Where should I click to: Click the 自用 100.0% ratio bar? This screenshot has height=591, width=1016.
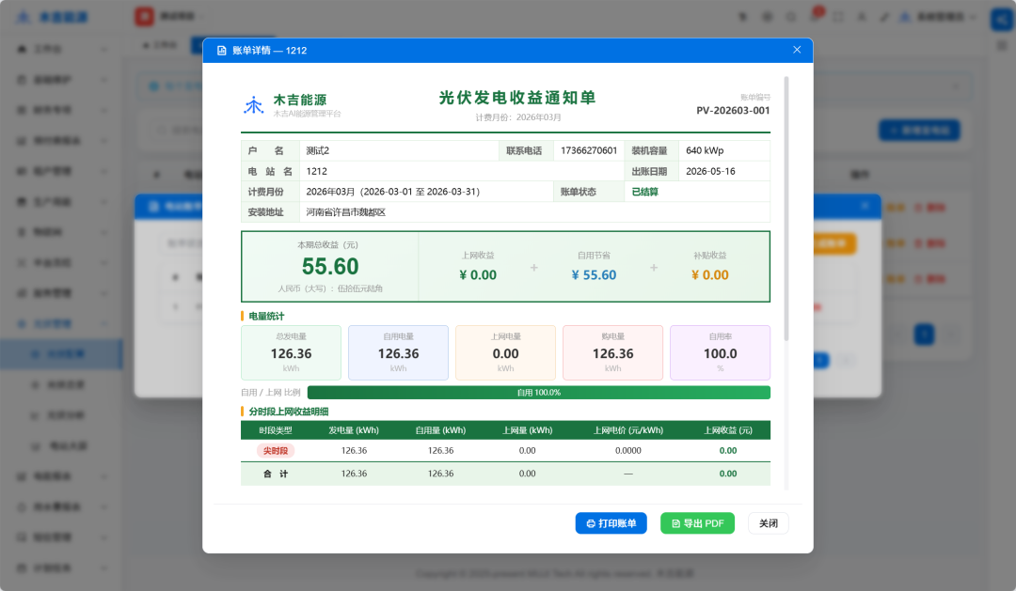pyautogui.click(x=538, y=392)
